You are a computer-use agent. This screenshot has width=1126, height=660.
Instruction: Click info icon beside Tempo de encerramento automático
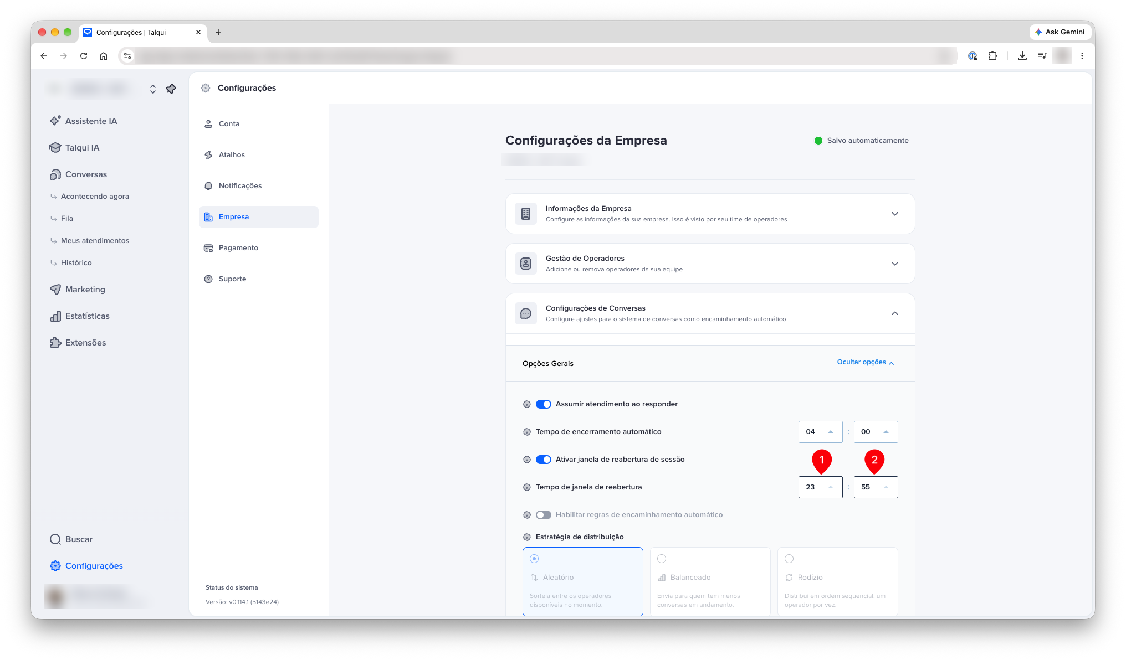tap(527, 432)
